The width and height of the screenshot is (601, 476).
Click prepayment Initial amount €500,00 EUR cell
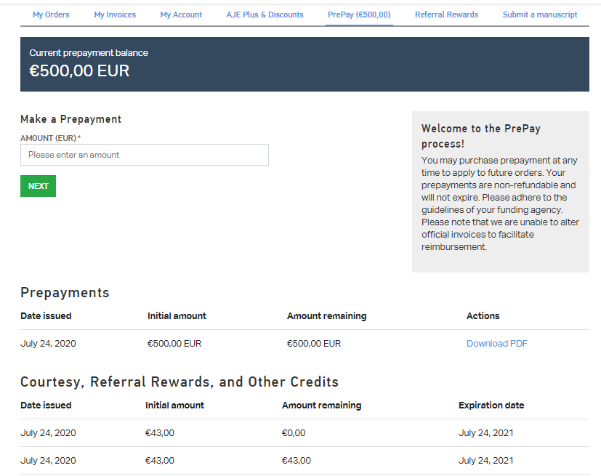[174, 344]
